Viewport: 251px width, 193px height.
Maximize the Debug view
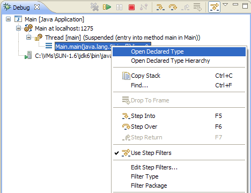245,6
